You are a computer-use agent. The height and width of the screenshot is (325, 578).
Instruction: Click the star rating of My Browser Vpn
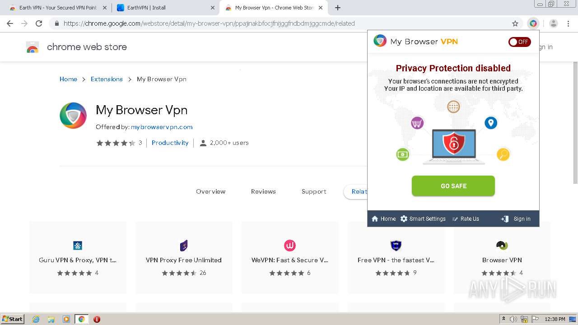pos(116,143)
